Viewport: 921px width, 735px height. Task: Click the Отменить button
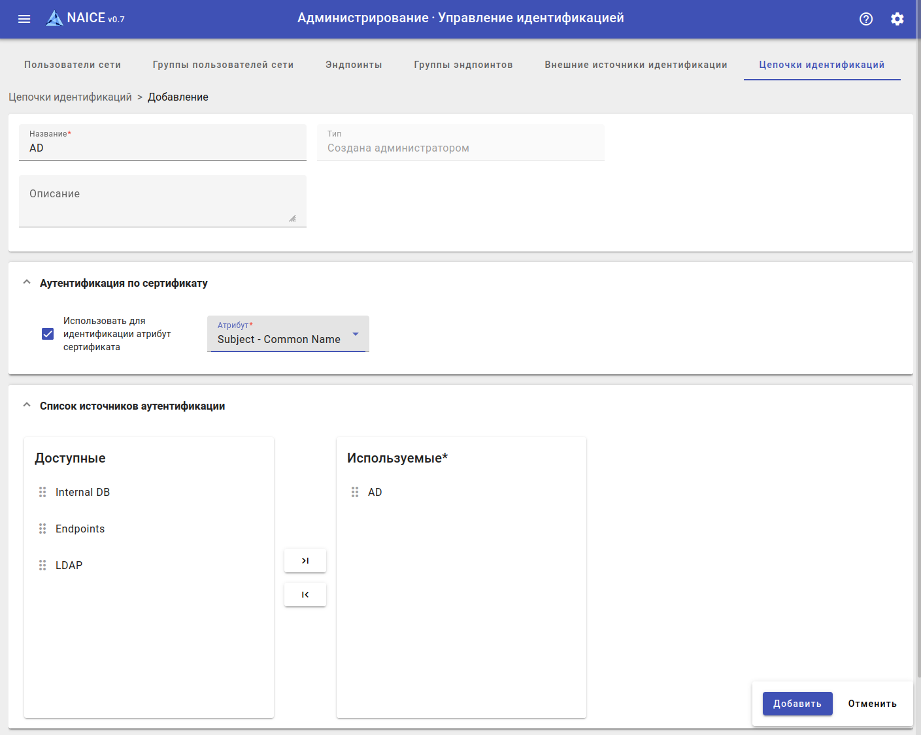click(x=872, y=704)
